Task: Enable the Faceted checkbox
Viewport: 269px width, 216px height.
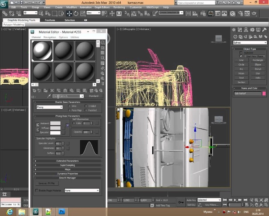Action: [86, 110]
